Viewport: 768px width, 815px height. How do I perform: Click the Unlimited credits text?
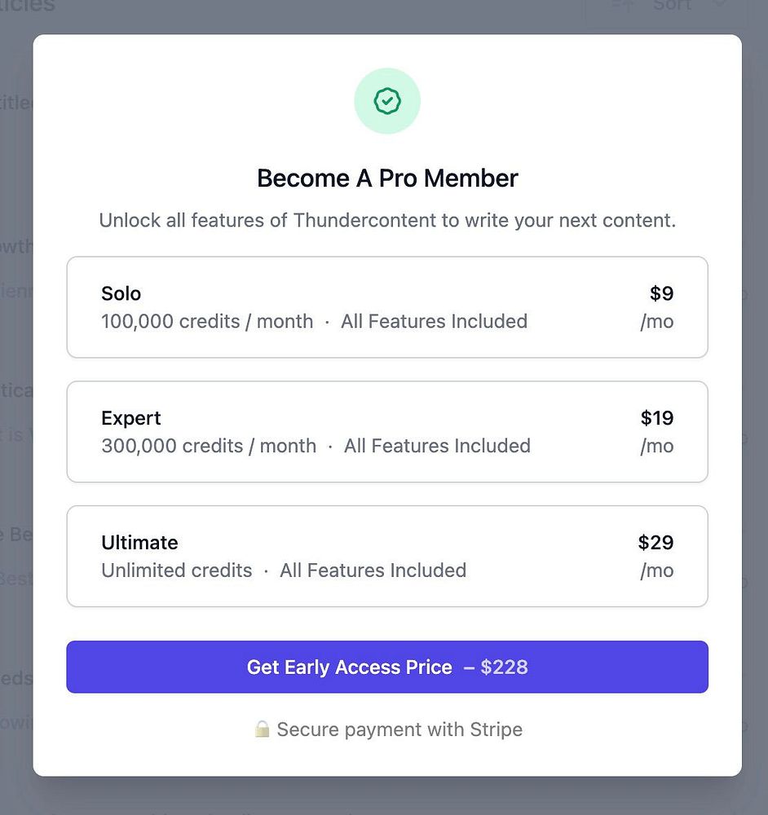[177, 570]
